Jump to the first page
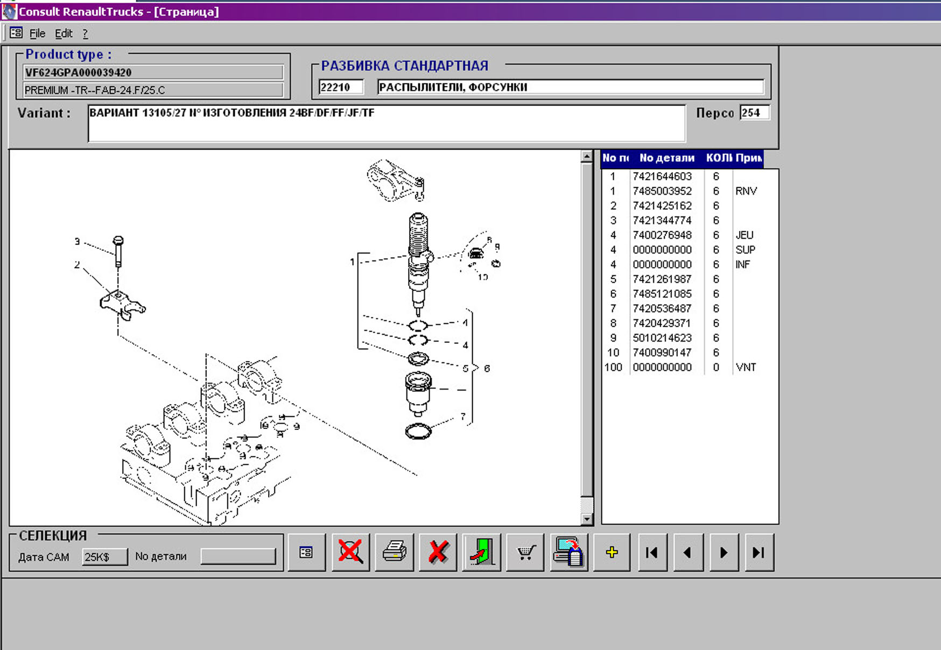The width and height of the screenshot is (941, 650). (652, 553)
